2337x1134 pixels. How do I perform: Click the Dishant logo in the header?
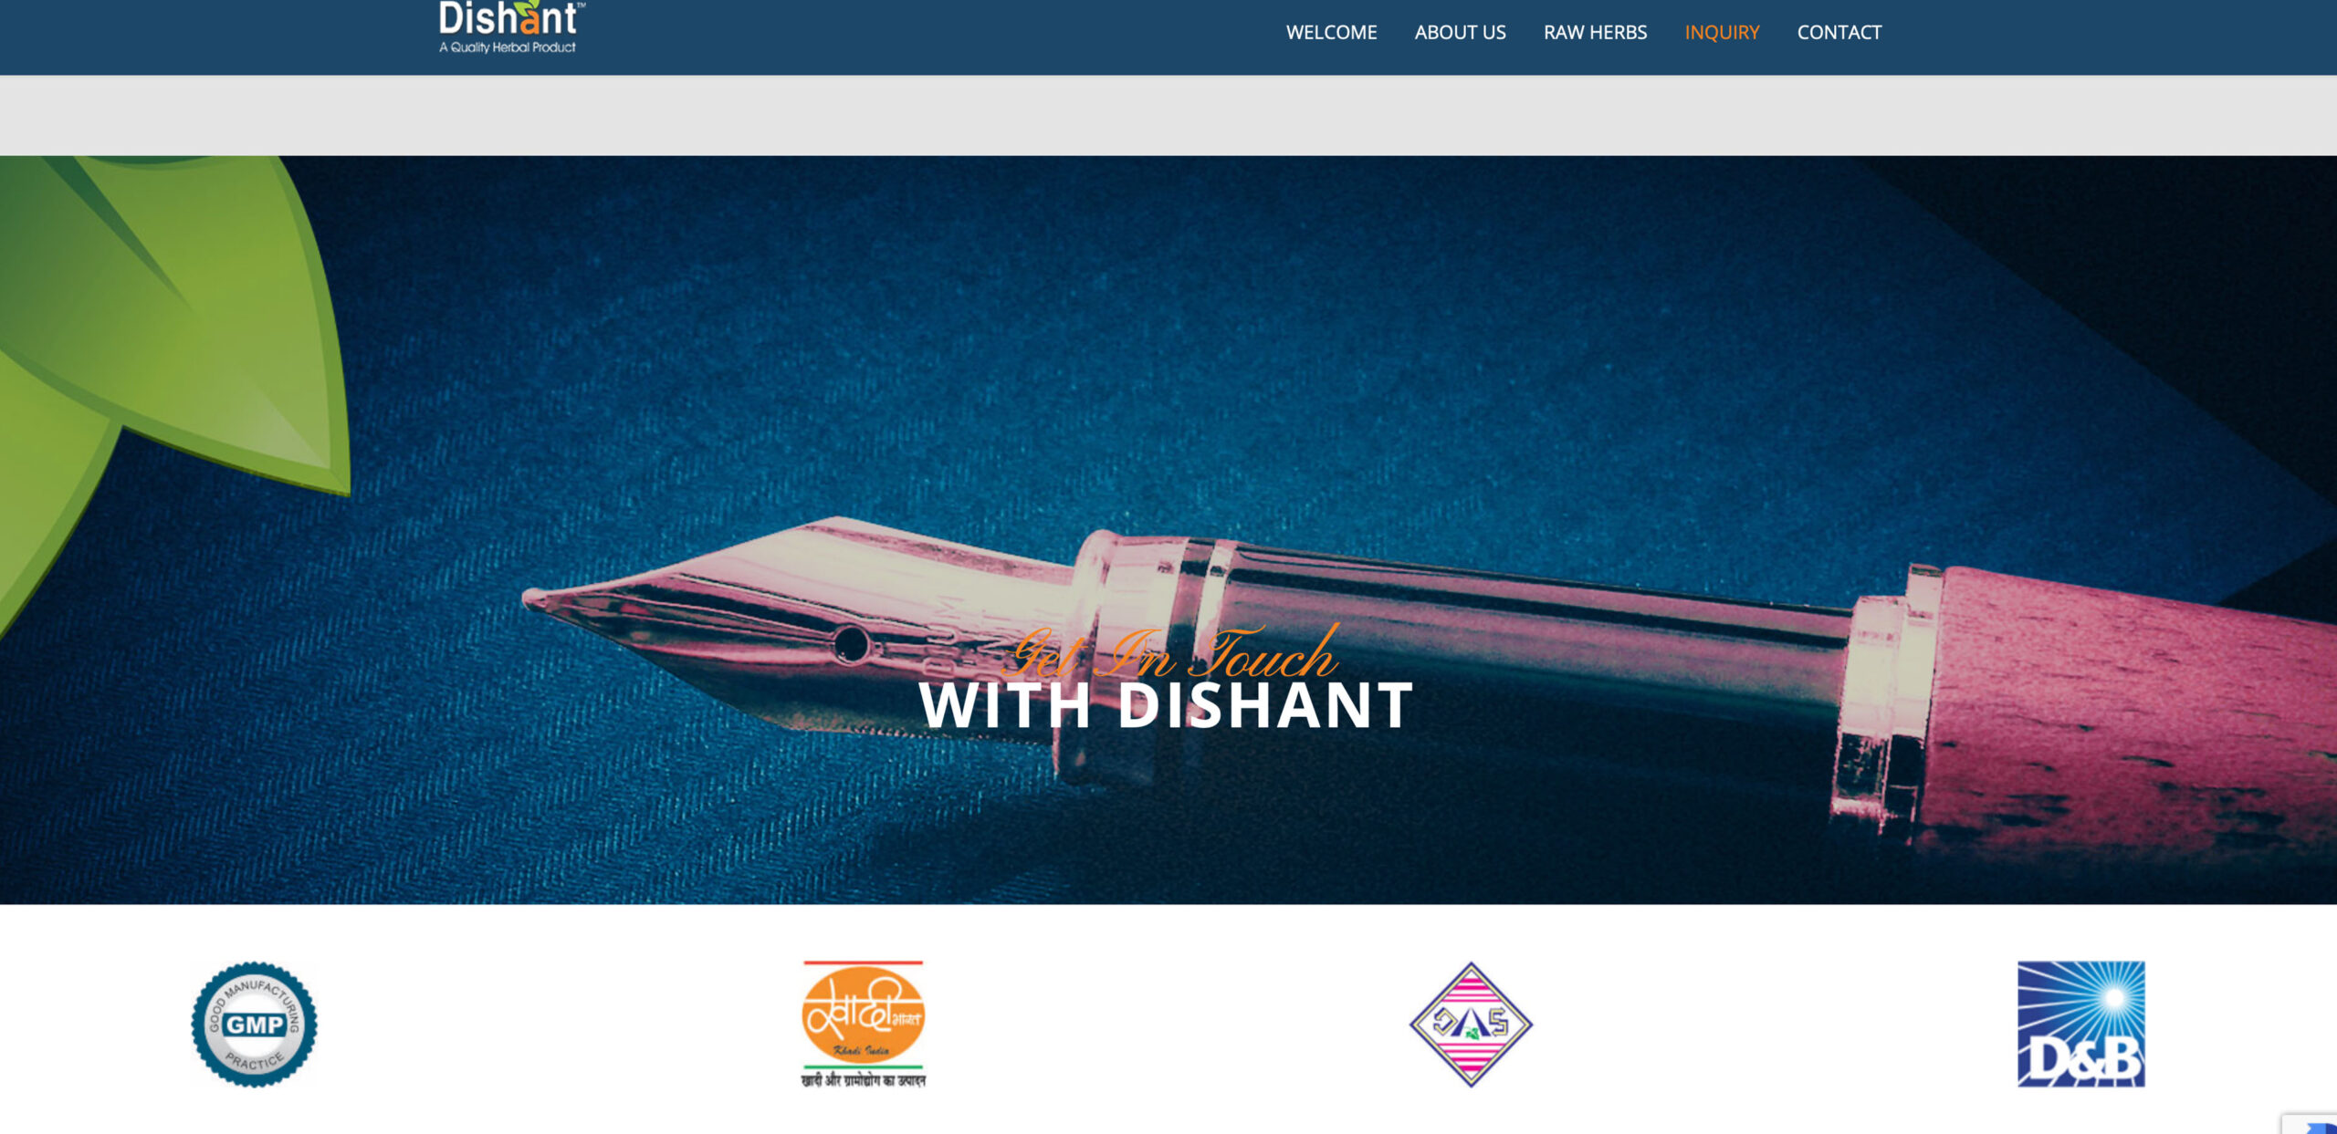click(x=510, y=27)
